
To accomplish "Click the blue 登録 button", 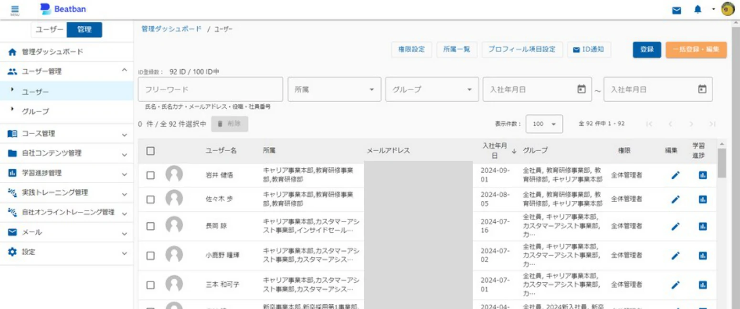I will click(647, 50).
